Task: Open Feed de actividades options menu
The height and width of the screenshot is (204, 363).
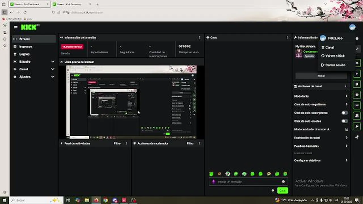Action: tap(126, 143)
